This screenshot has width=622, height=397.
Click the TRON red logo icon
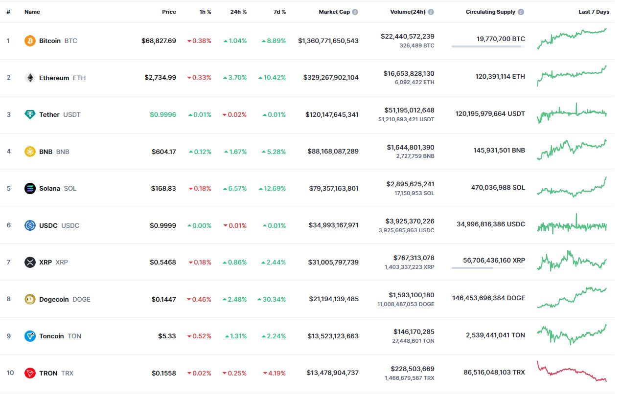click(x=30, y=373)
